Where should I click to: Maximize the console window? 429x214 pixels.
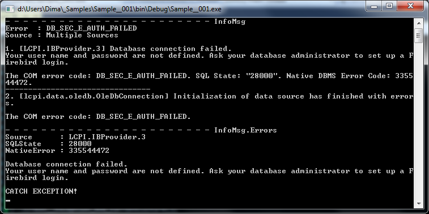[389, 6]
